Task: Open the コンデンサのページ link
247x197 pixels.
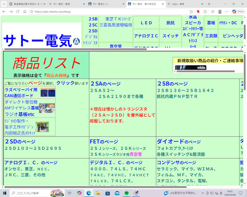Action: [176, 162]
